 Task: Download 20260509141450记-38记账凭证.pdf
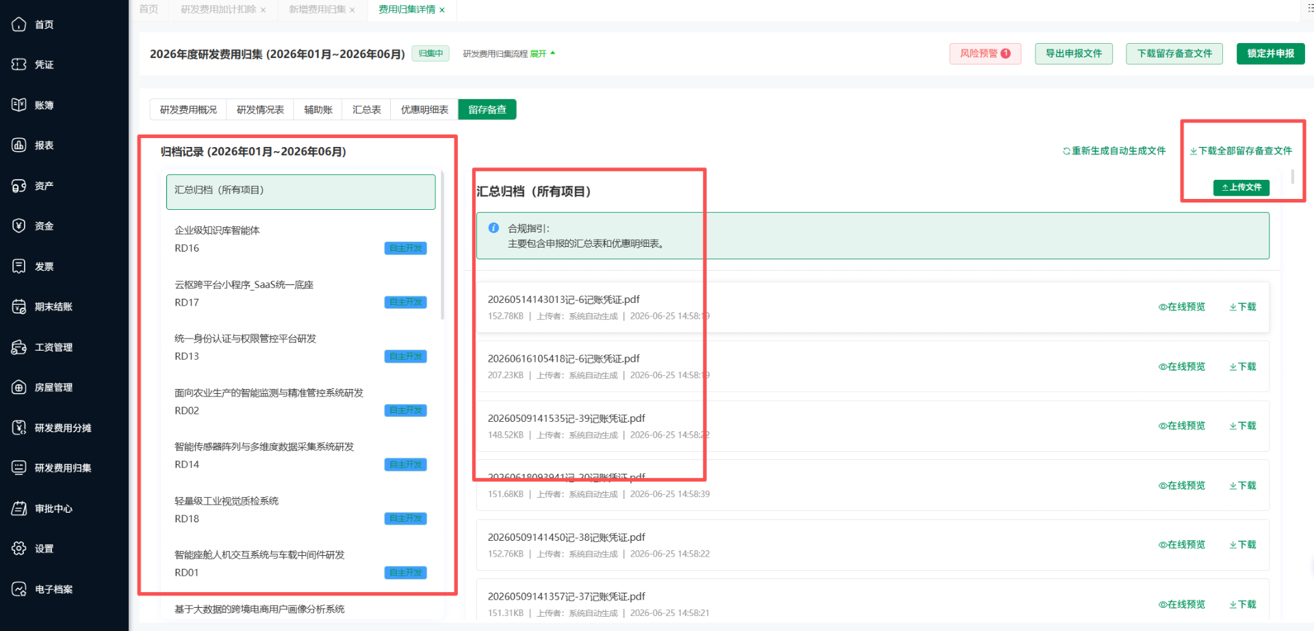point(1242,545)
